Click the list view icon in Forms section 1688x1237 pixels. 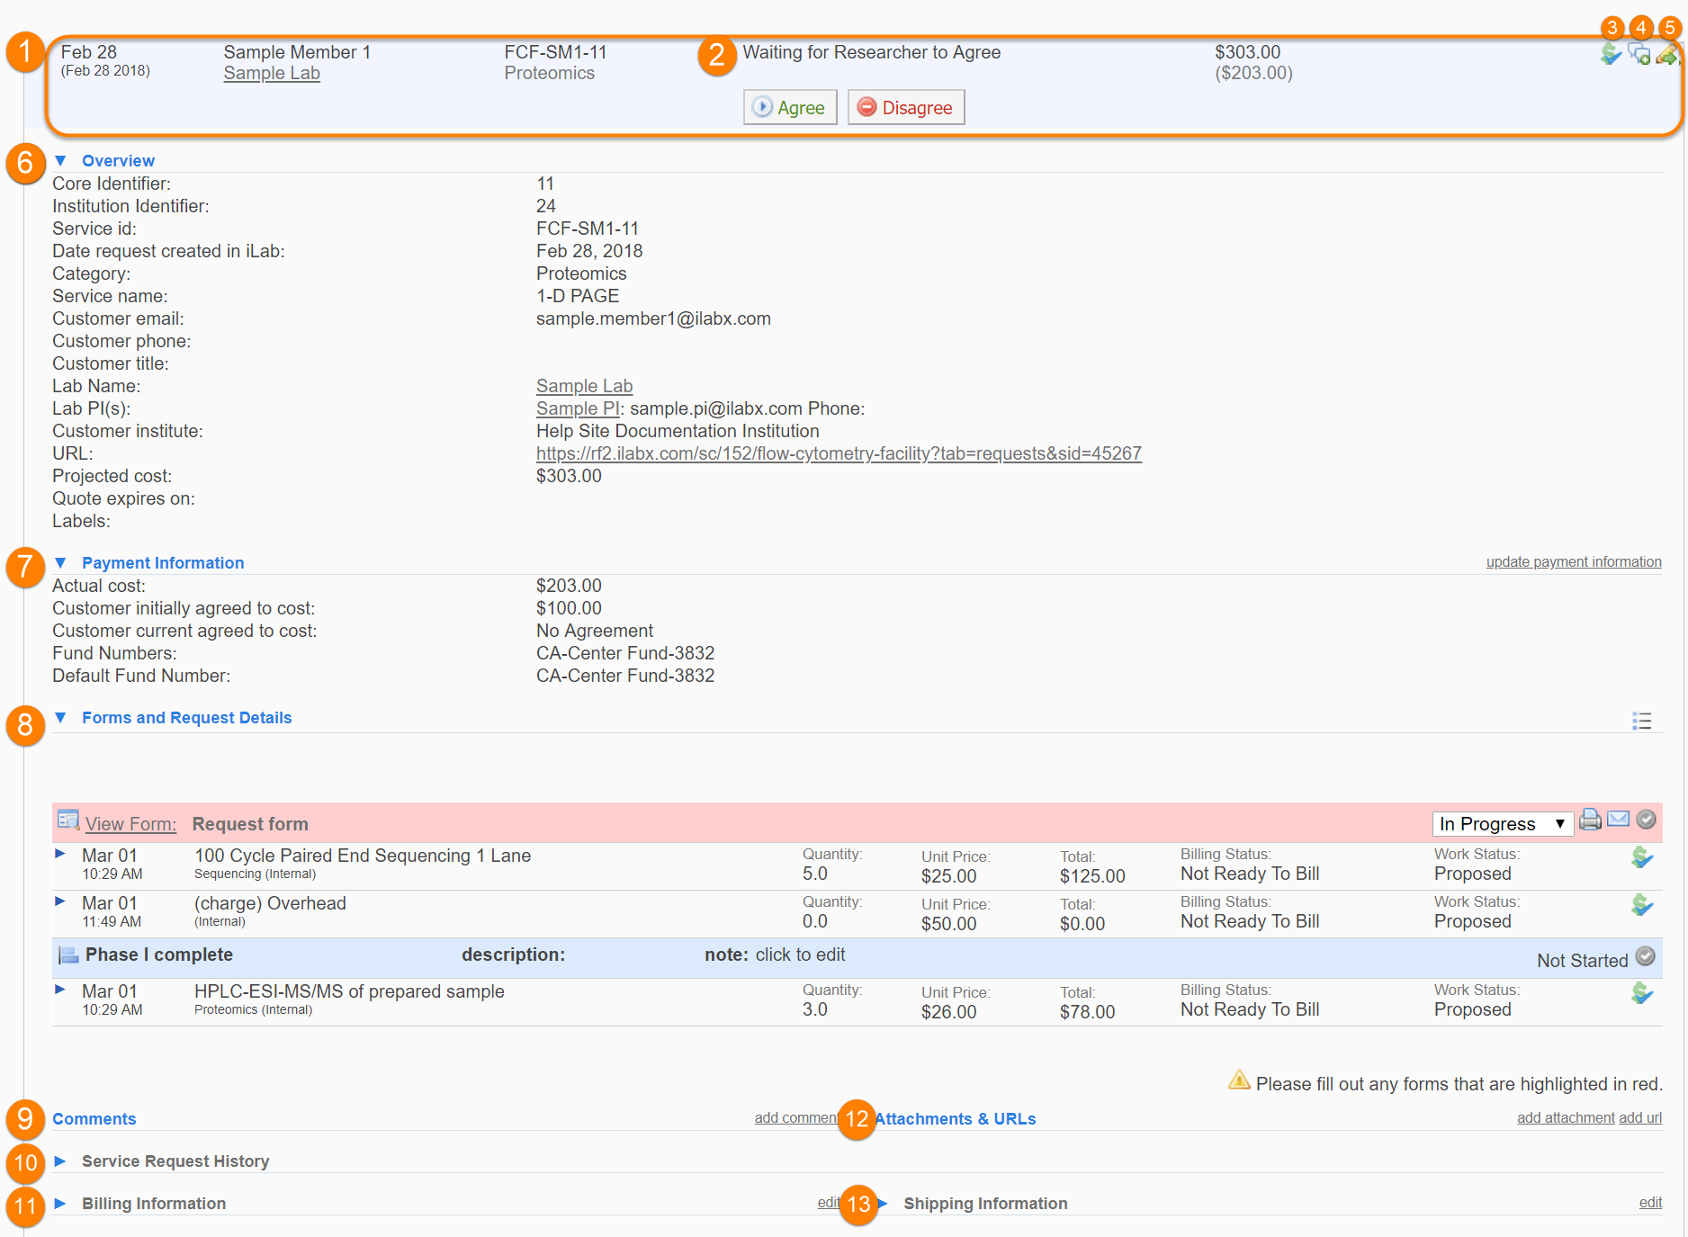pos(1641,721)
